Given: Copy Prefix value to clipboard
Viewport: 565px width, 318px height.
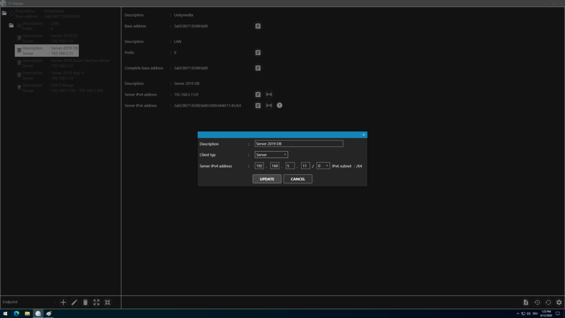Looking at the screenshot, I should coord(258,52).
